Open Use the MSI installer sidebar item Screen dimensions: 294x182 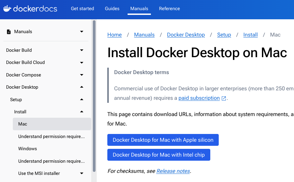[x=39, y=173]
